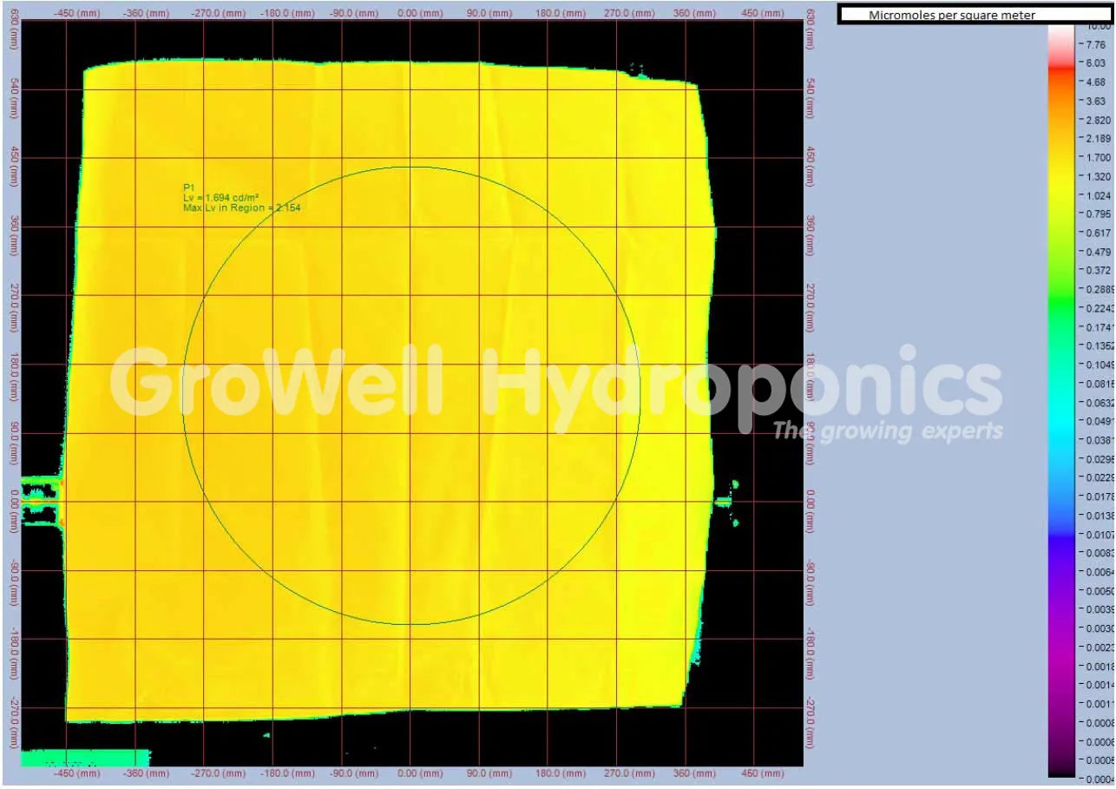Click the 1.320 color scale label

pos(1097,176)
